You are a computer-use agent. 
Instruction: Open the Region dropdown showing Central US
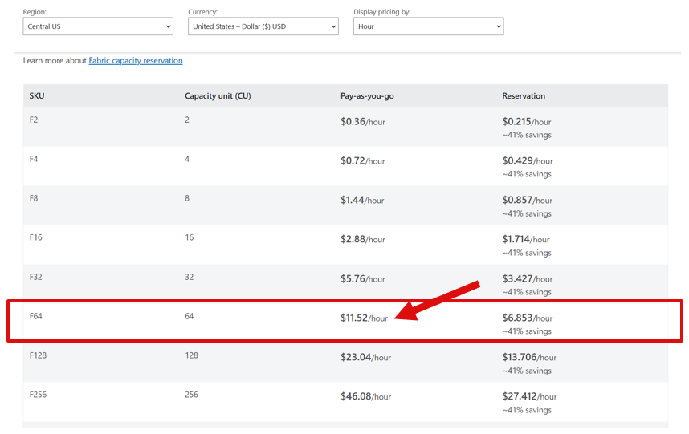tap(98, 26)
